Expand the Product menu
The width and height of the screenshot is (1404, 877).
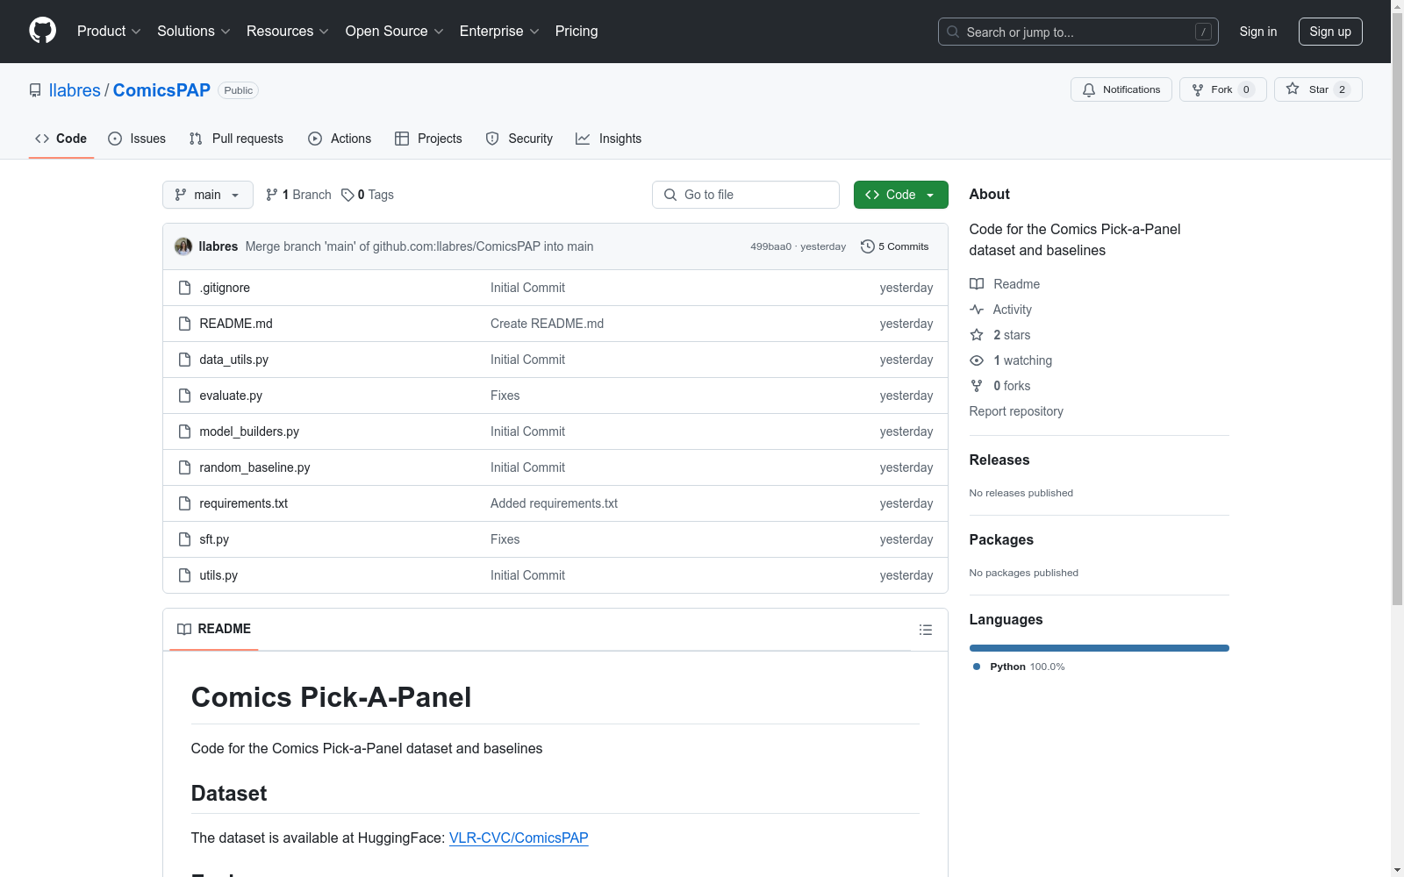(109, 31)
